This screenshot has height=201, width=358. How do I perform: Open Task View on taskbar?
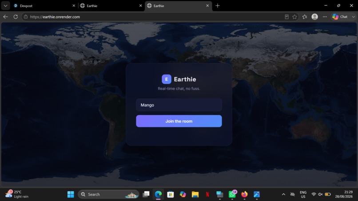pyautogui.click(x=146, y=194)
